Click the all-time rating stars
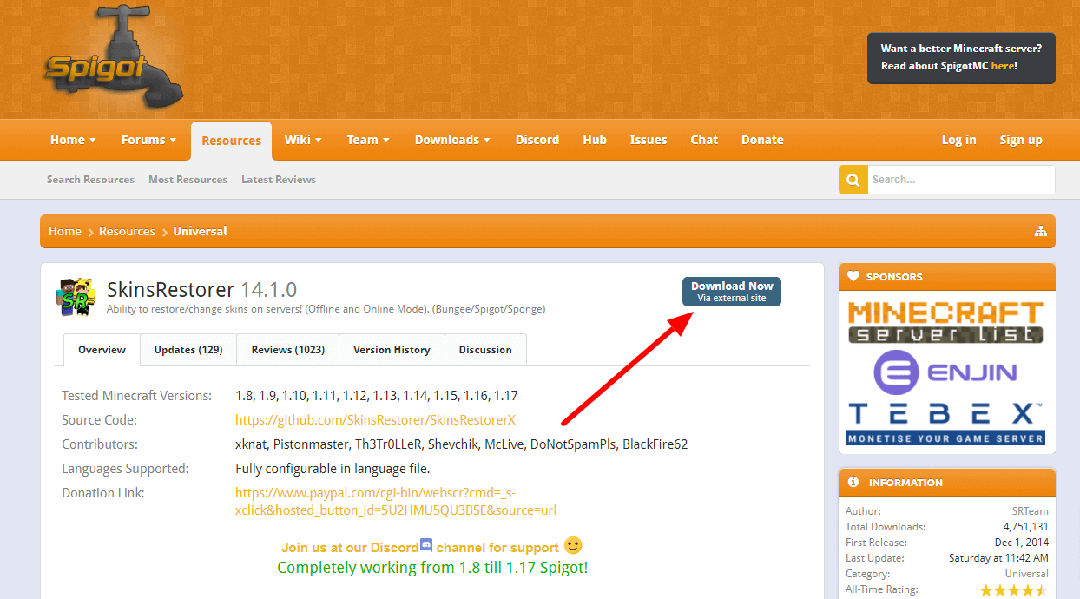Image resolution: width=1080 pixels, height=599 pixels. (x=1013, y=590)
